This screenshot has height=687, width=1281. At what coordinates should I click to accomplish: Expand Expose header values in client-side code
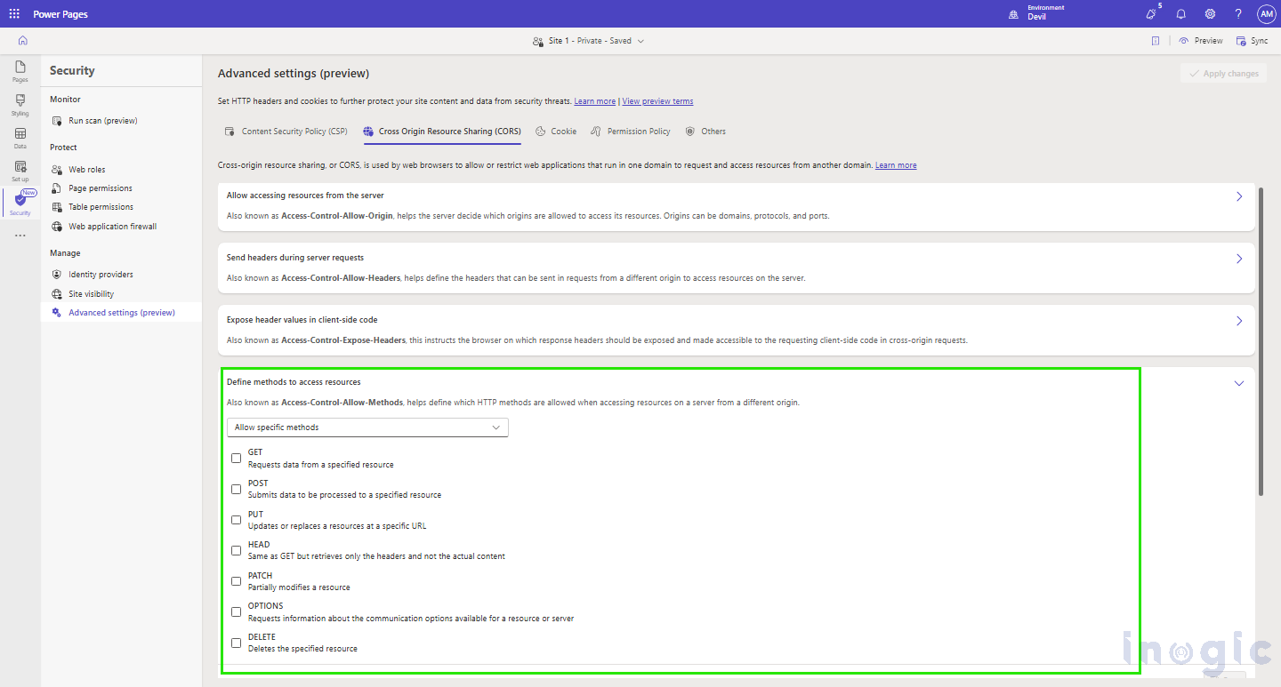[1239, 321]
